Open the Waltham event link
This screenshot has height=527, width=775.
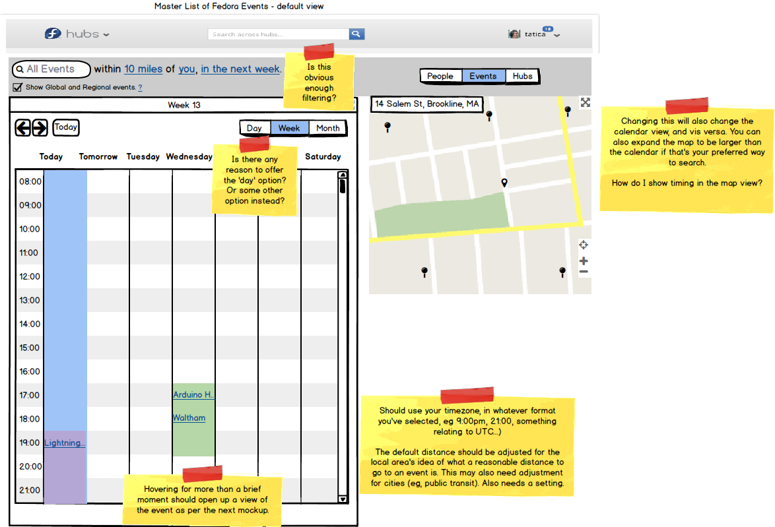click(x=189, y=418)
